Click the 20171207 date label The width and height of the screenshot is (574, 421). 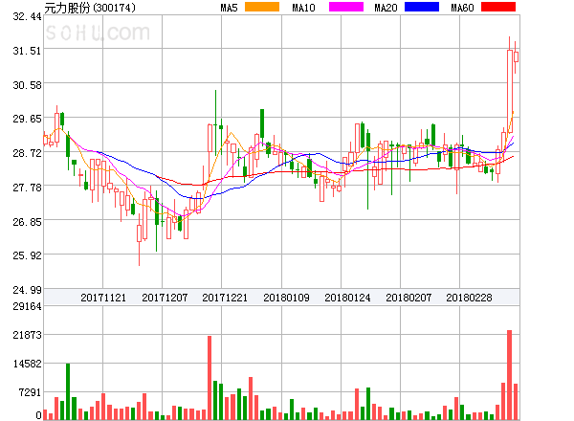pos(165,298)
